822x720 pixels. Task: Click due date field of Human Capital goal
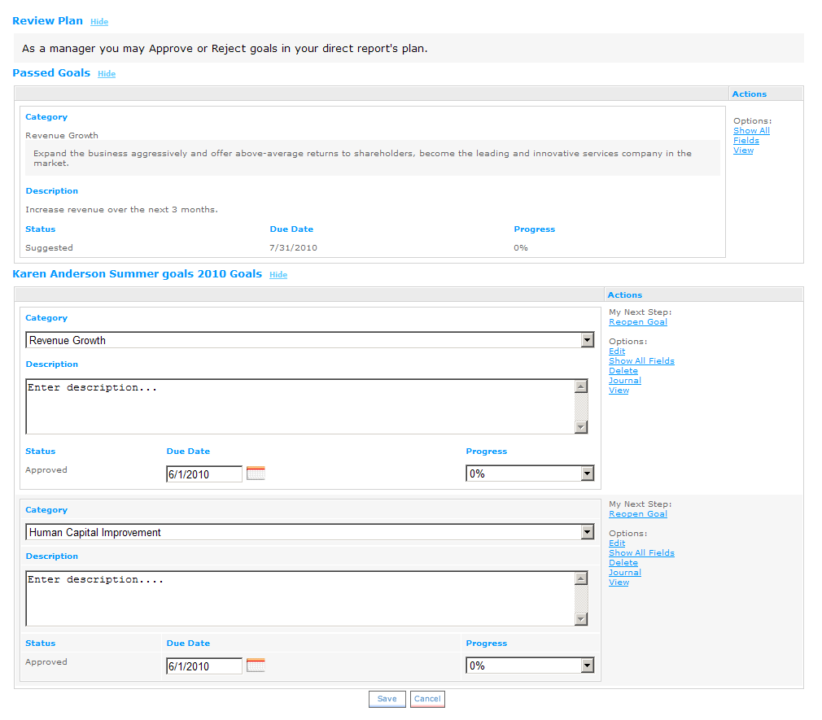[204, 665]
